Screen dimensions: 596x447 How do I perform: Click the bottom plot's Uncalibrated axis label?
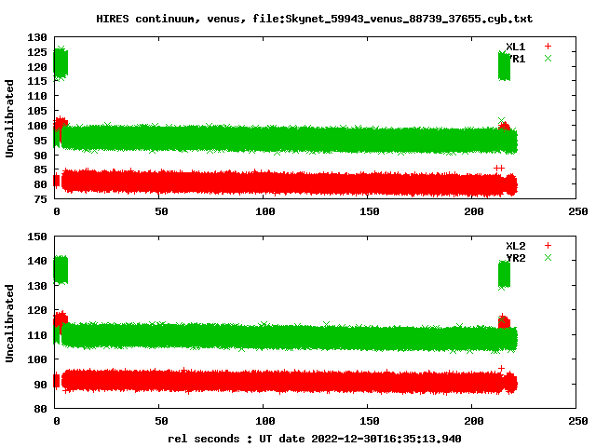9,323
